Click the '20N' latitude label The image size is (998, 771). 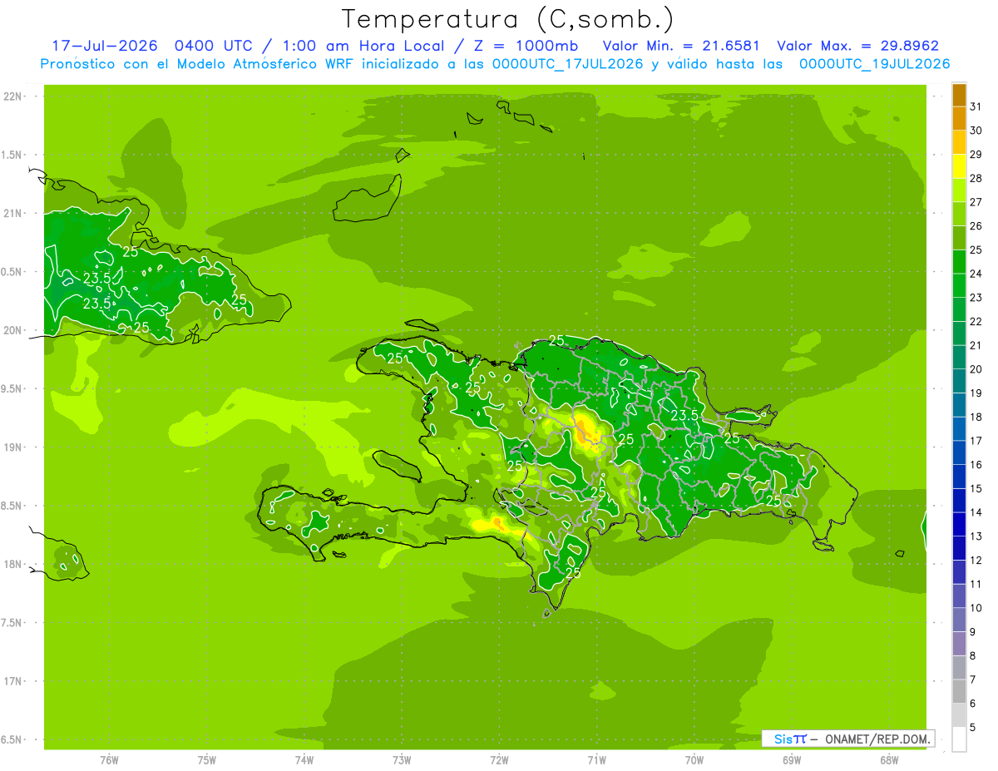point(12,330)
